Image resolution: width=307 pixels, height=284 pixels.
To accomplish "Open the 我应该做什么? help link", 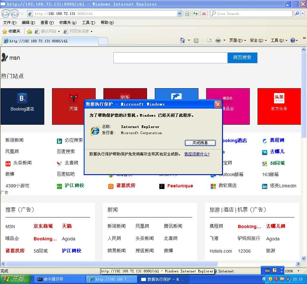I will [197, 154].
